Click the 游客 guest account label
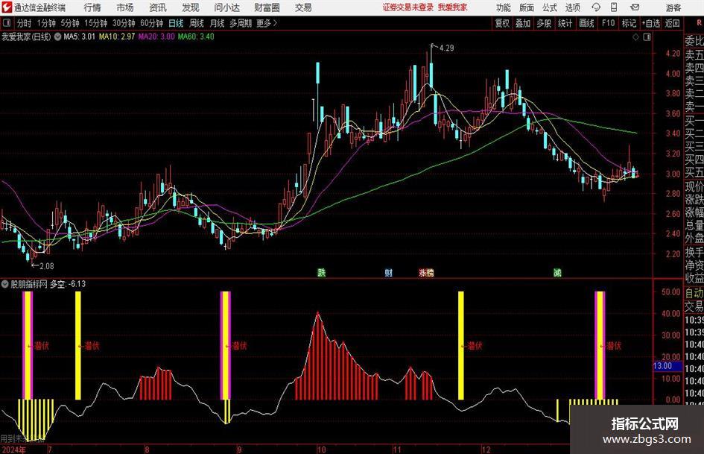Viewport: 704px width, 454px height. (x=673, y=7)
